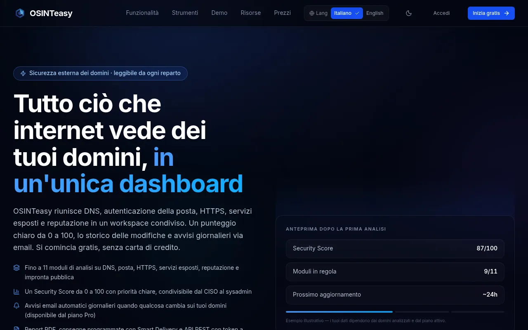Click the OSINTeasy hexagon logo icon
The width and height of the screenshot is (528, 330).
click(x=20, y=13)
